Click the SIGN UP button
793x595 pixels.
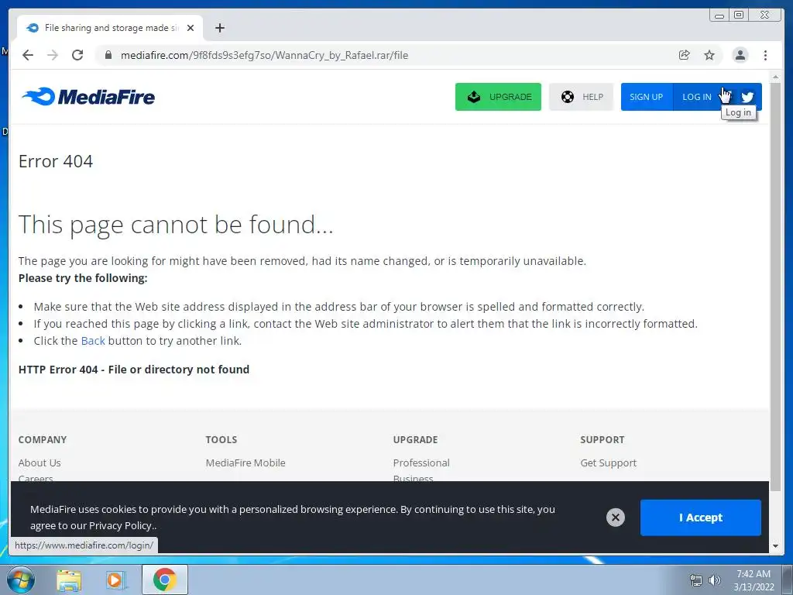coord(647,97)
